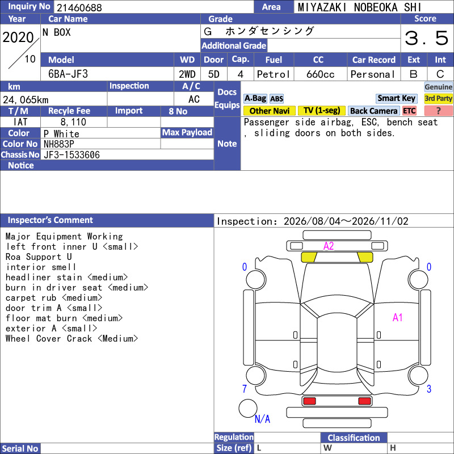This screenshot has width=454, height=454.
Task: Click the chassis number JF3-1533606
Action: coord(72,155)
